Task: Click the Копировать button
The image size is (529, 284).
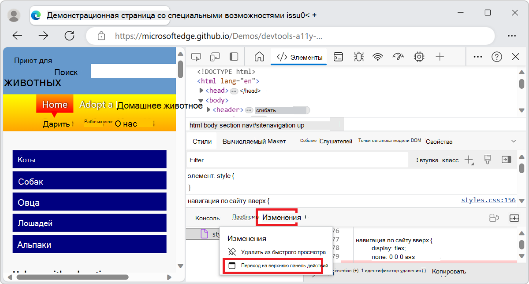Action: click(x=448, y=271)
